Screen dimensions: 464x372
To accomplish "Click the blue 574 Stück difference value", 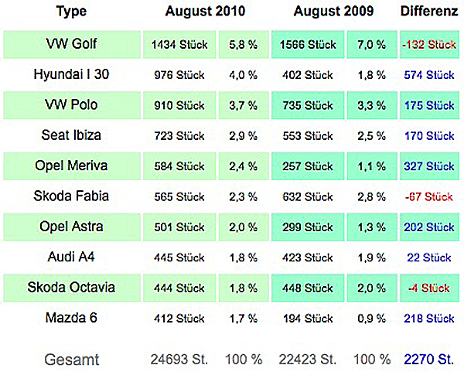I will click(x=429, y=75).
